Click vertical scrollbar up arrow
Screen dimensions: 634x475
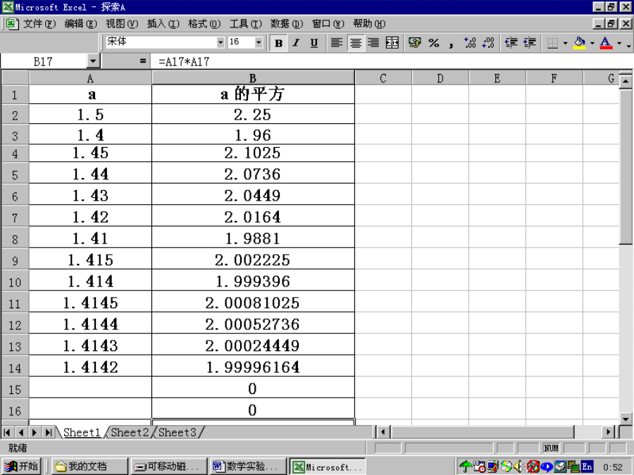click(x=625, y=82)
